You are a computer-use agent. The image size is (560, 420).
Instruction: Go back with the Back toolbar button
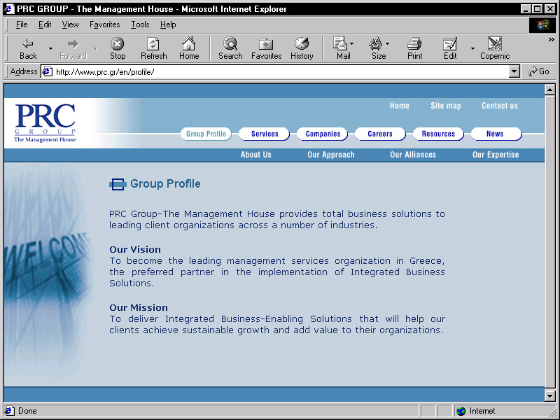tap(28, 48)
